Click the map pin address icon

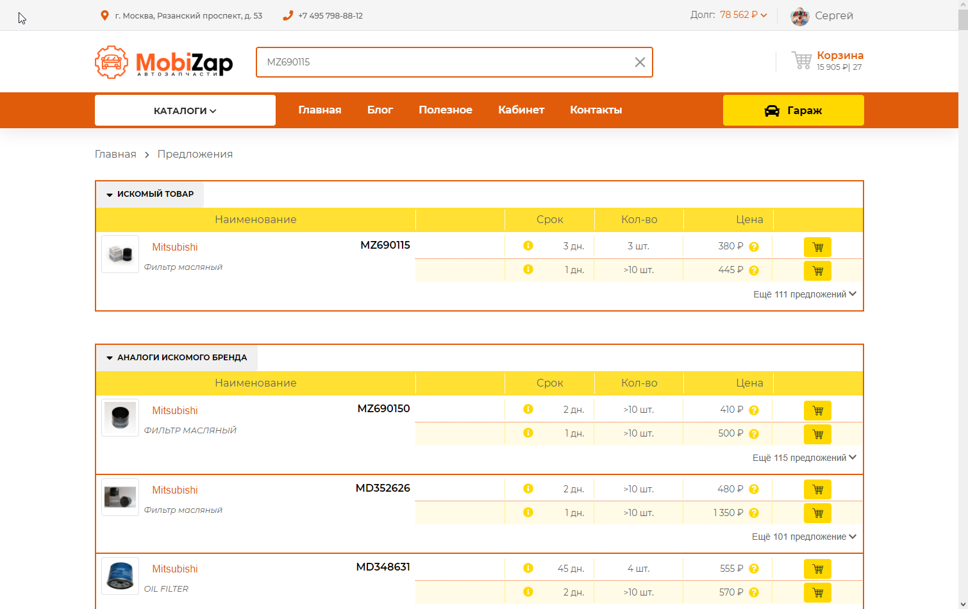[104, 15]
